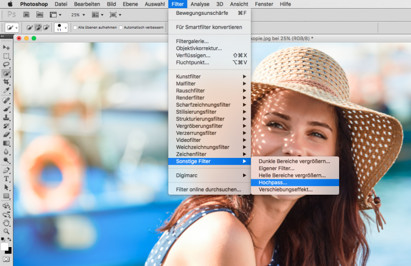Select the Path Selection tool

6,188
